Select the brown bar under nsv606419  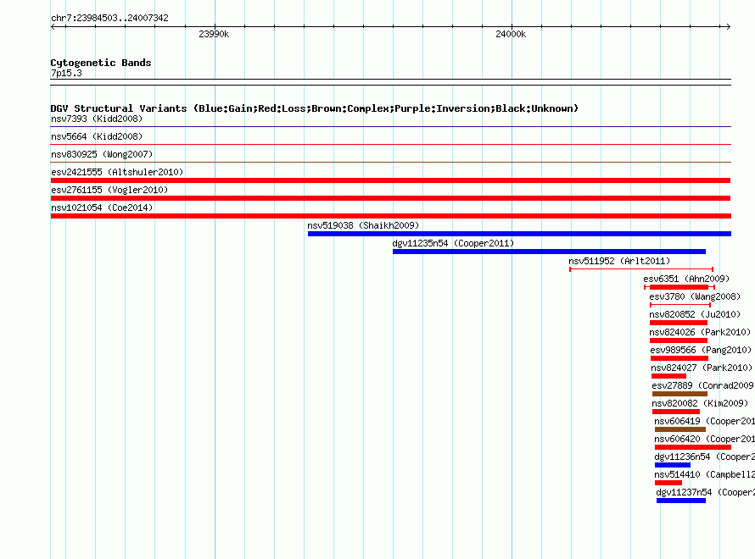pyautogui.click(x=680, y=429)
